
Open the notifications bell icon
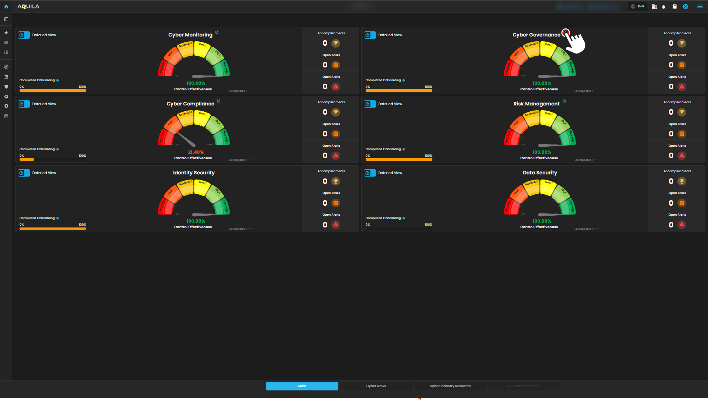point(664,7)
